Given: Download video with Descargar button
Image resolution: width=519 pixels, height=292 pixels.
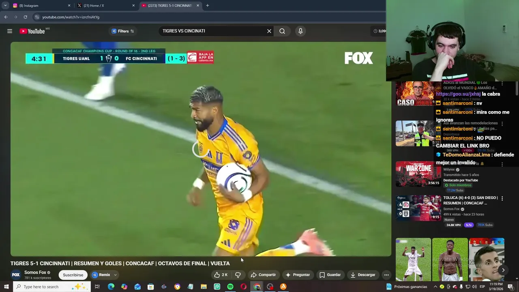Looking at the screenshot, I should pyautogui.click(x=363, y=275).
